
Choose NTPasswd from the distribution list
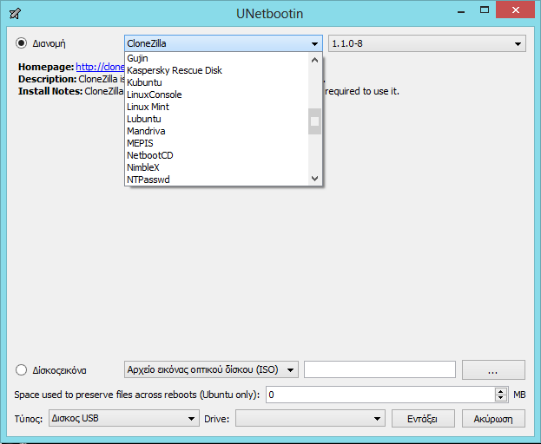tap(217, 180)
